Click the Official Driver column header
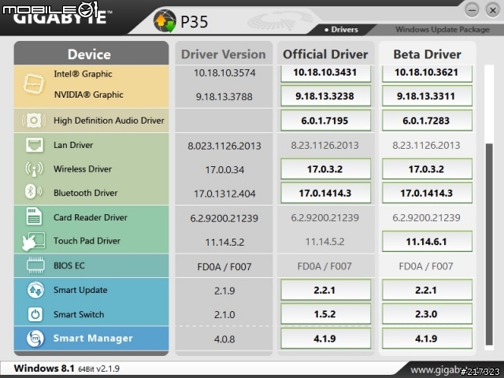This screenshot has width=504, height=378. point(325,54)
